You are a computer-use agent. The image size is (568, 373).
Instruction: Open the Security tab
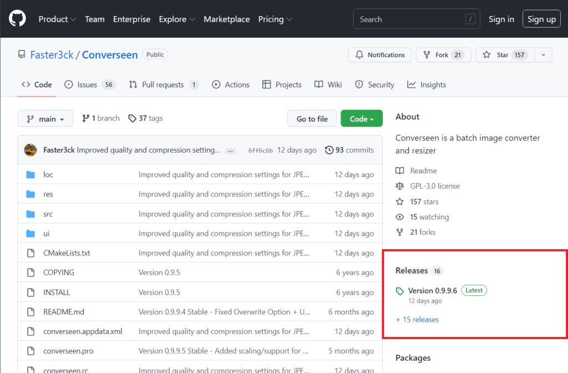[374, 85]
